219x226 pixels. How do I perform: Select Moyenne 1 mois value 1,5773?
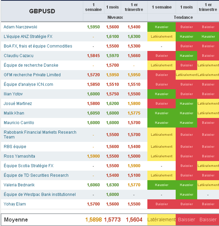point(112,220)
